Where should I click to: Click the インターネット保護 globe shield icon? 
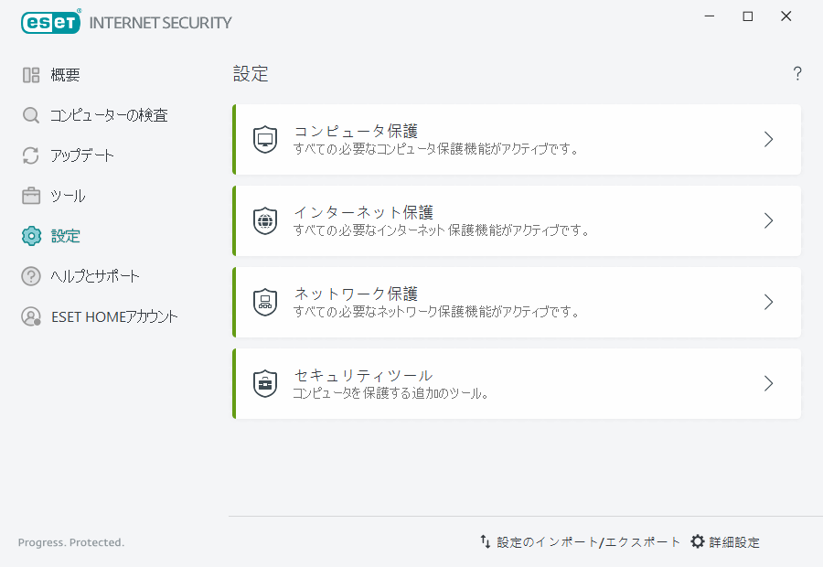coord(265,220)
